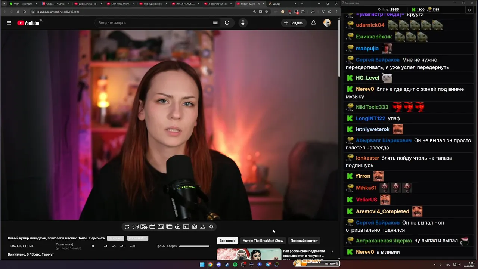This screenshot has height=269, width=478.
Task: Select the Похожий контент chip
Action: pyautogui.click(x=304, y=241)
